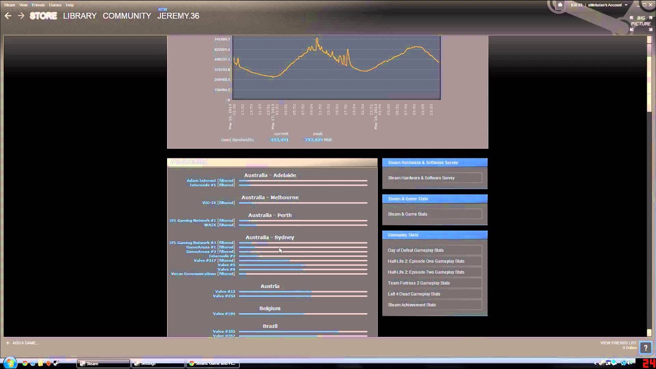Open the Windows Start orb
Screen dimensions: 656x369
[9, 363]
